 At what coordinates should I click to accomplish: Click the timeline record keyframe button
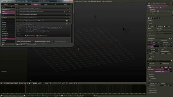tap(81, 96)
